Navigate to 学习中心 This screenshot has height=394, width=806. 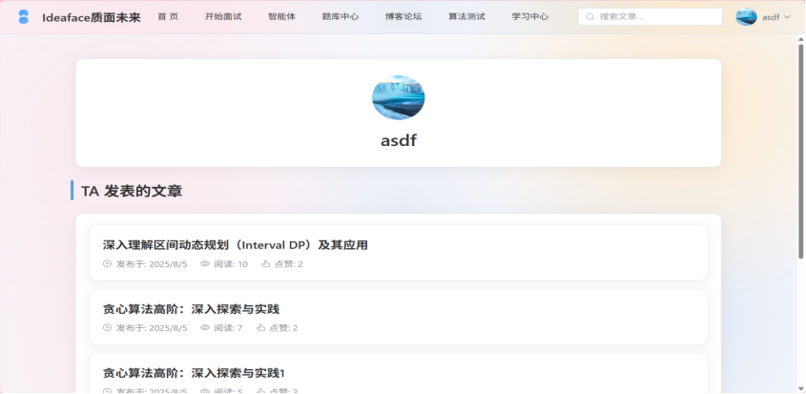click(x=529, y=16)
